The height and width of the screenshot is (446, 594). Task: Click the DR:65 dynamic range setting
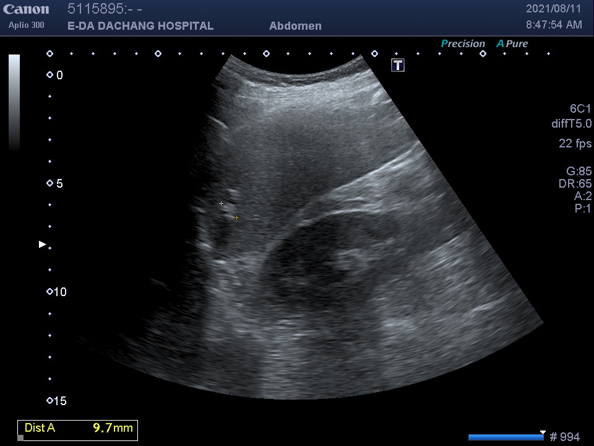[575, 184]
